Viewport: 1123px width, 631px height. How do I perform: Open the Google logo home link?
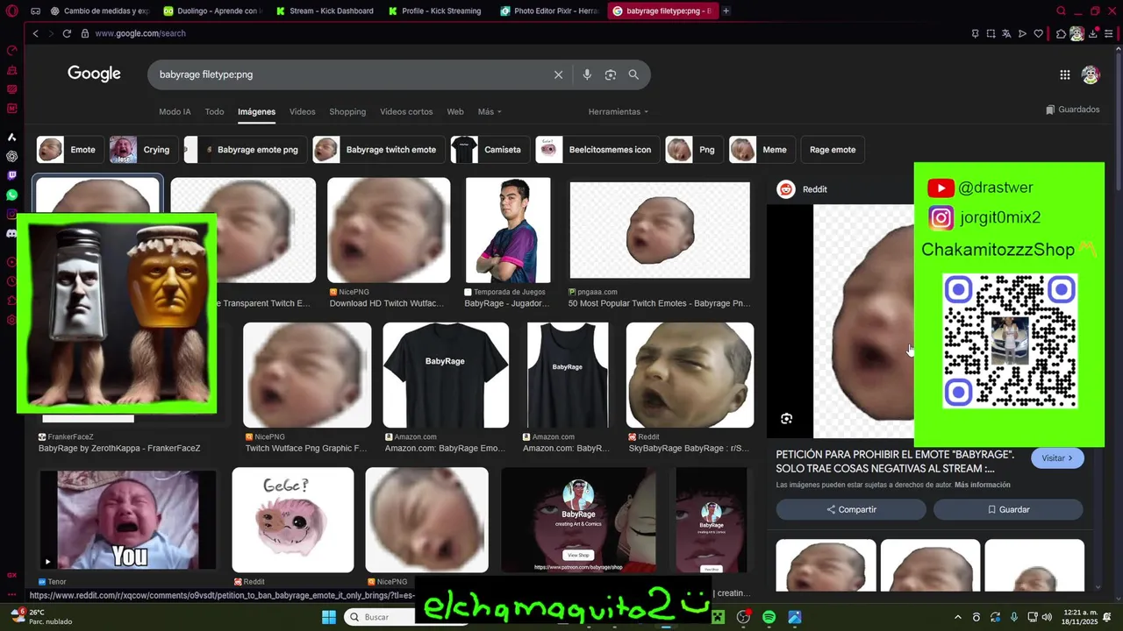click(x=94, y=74)
